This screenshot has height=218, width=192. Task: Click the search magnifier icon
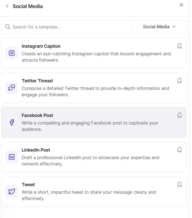coord(8,27)
